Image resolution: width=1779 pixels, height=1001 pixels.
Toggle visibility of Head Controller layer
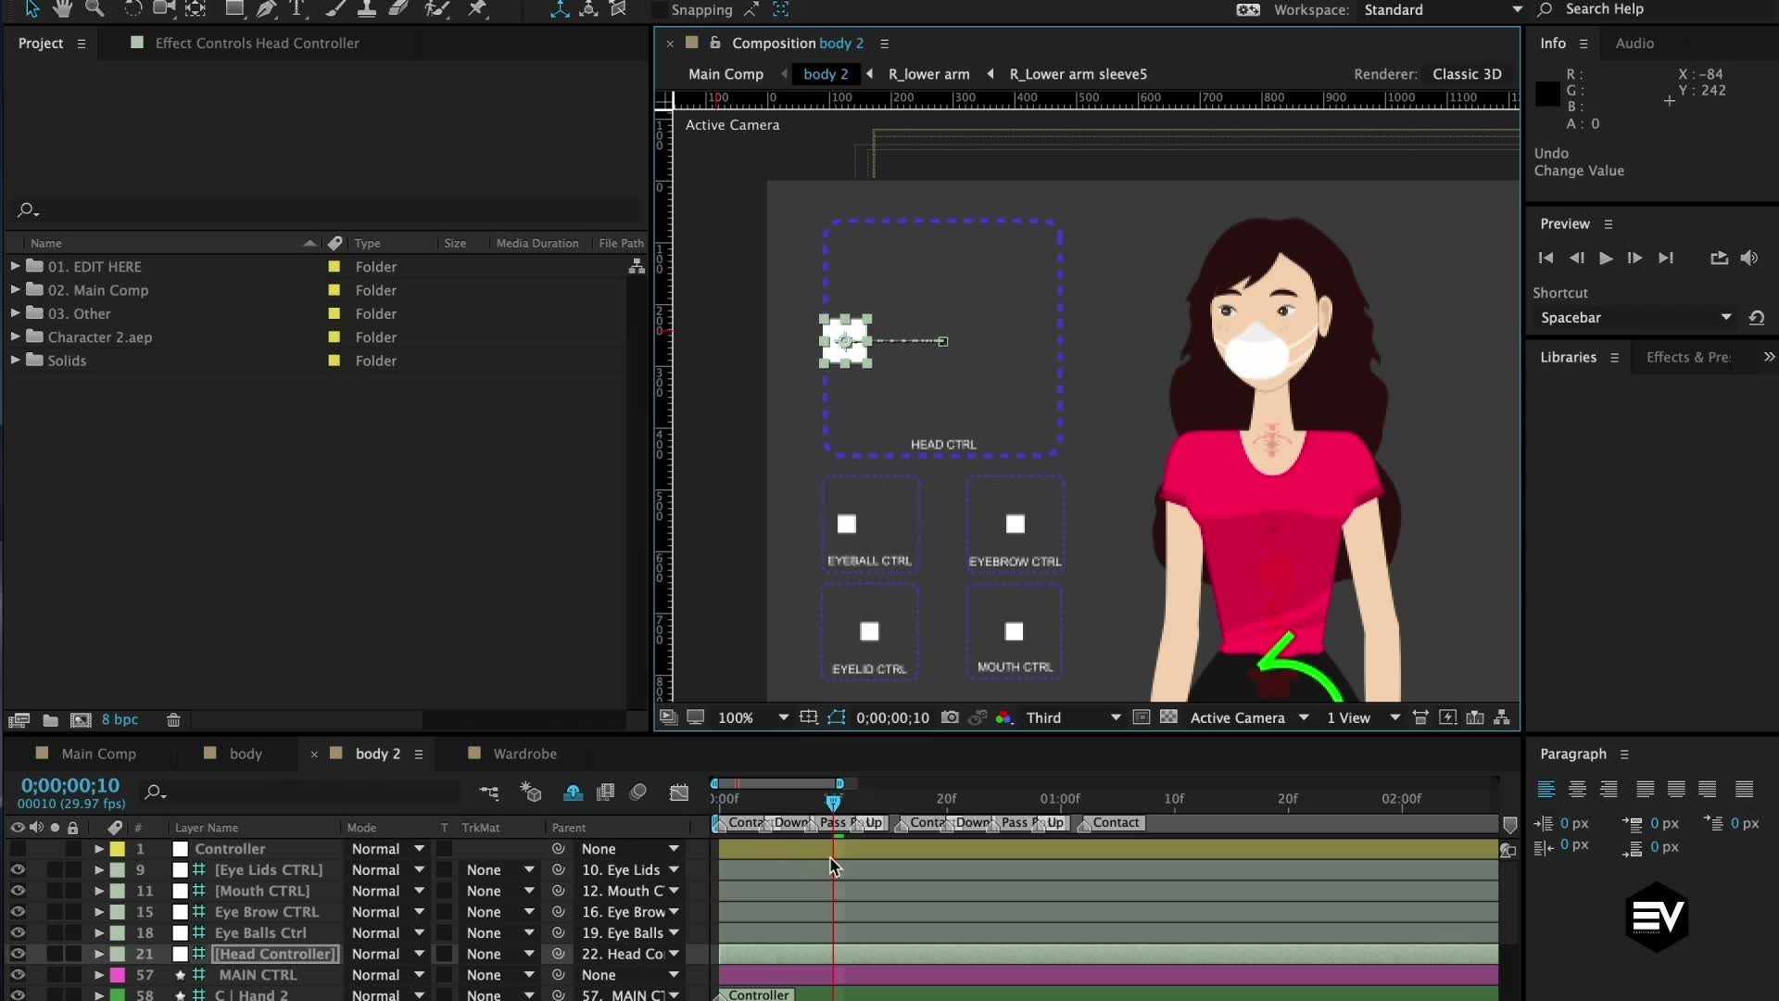pyautogui.click(x=17, y=954)
